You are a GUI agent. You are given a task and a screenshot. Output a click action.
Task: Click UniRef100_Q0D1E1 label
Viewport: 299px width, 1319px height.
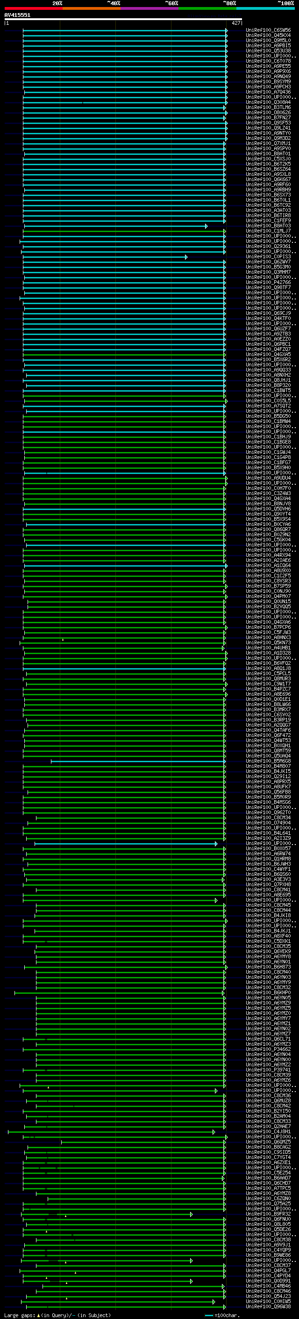pos(268,700)
